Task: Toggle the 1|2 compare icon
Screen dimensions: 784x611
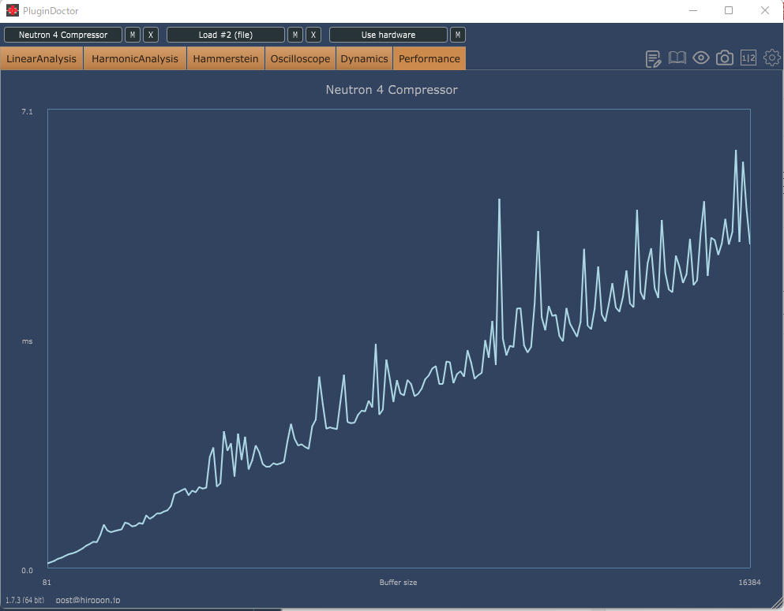Action: point(748,58)
